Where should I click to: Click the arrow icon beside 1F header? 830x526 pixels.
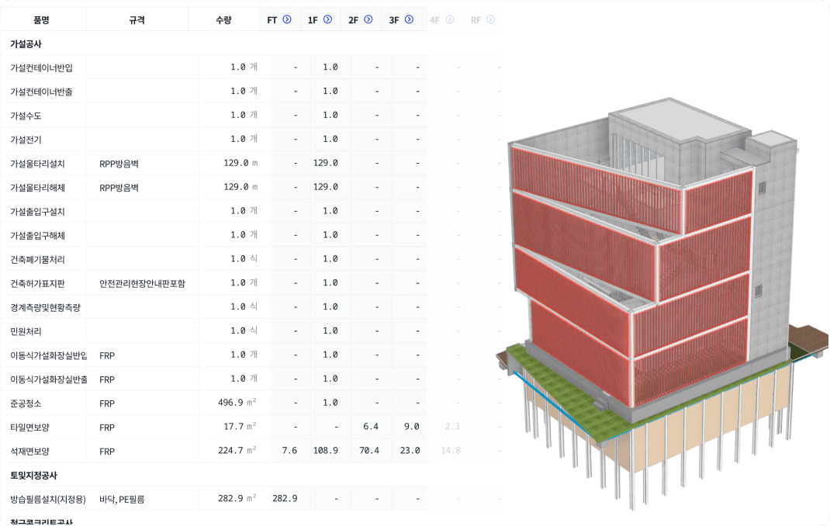[327, 20]
